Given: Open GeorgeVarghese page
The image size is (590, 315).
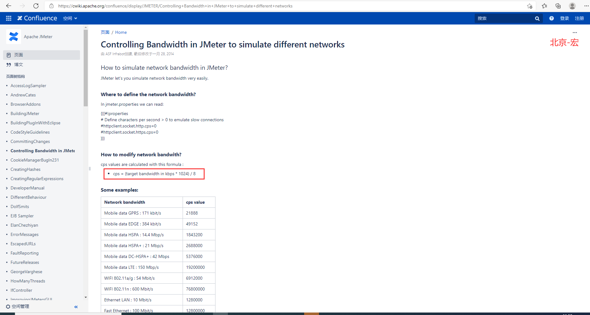Looking at the screenshot, I should coord(26,272).
